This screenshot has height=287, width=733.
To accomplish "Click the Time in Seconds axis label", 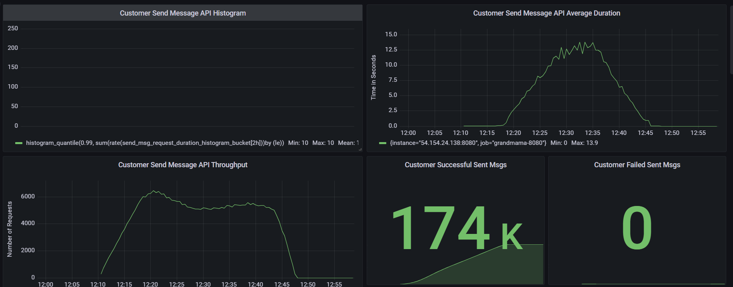I will (x=373, y=77).
